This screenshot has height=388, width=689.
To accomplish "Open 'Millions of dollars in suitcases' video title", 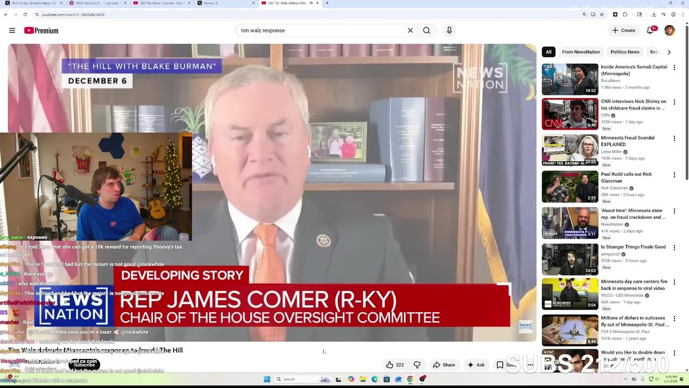I will click(635, 321).
